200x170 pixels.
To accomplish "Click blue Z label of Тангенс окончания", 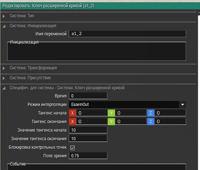I will click(151, 121).
